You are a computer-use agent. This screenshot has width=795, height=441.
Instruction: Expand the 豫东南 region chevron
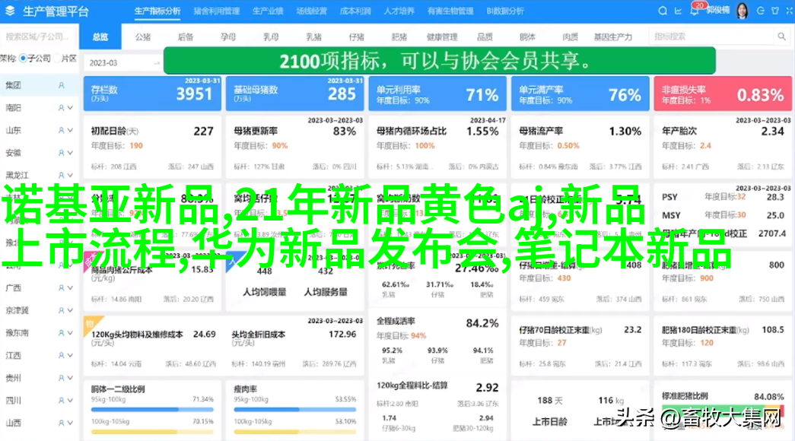pyautogui.click(x=70, y=333)
